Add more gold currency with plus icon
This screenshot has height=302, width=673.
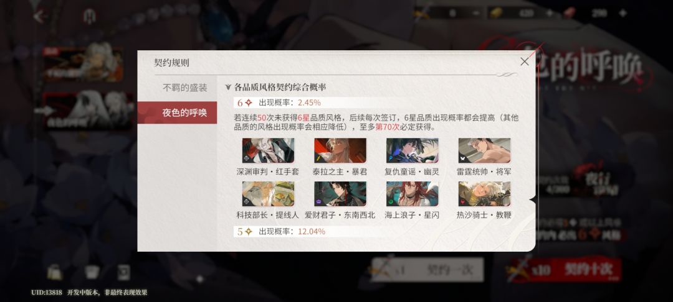(x=549, y=13)
